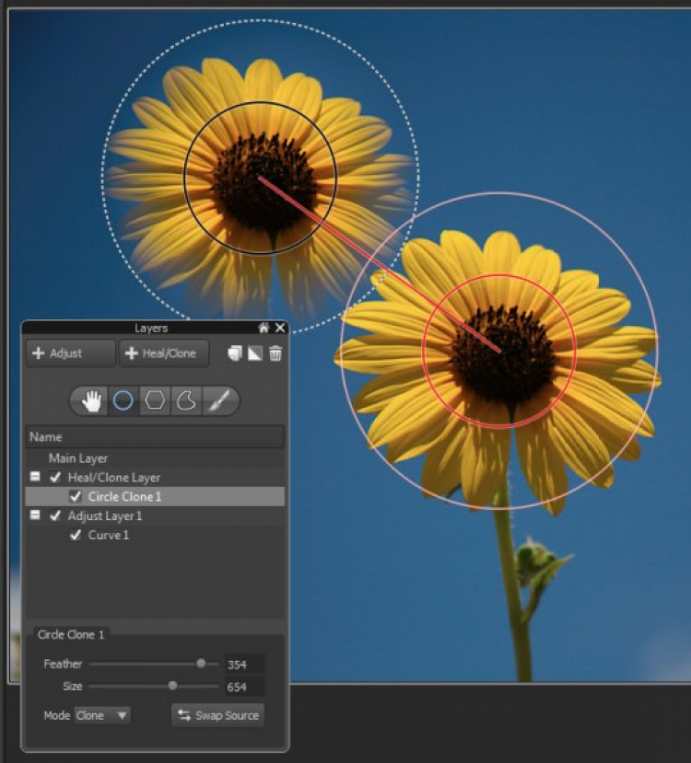691x763 pixels.
Task: Click the invert mask icon
Action: (255, 353)
